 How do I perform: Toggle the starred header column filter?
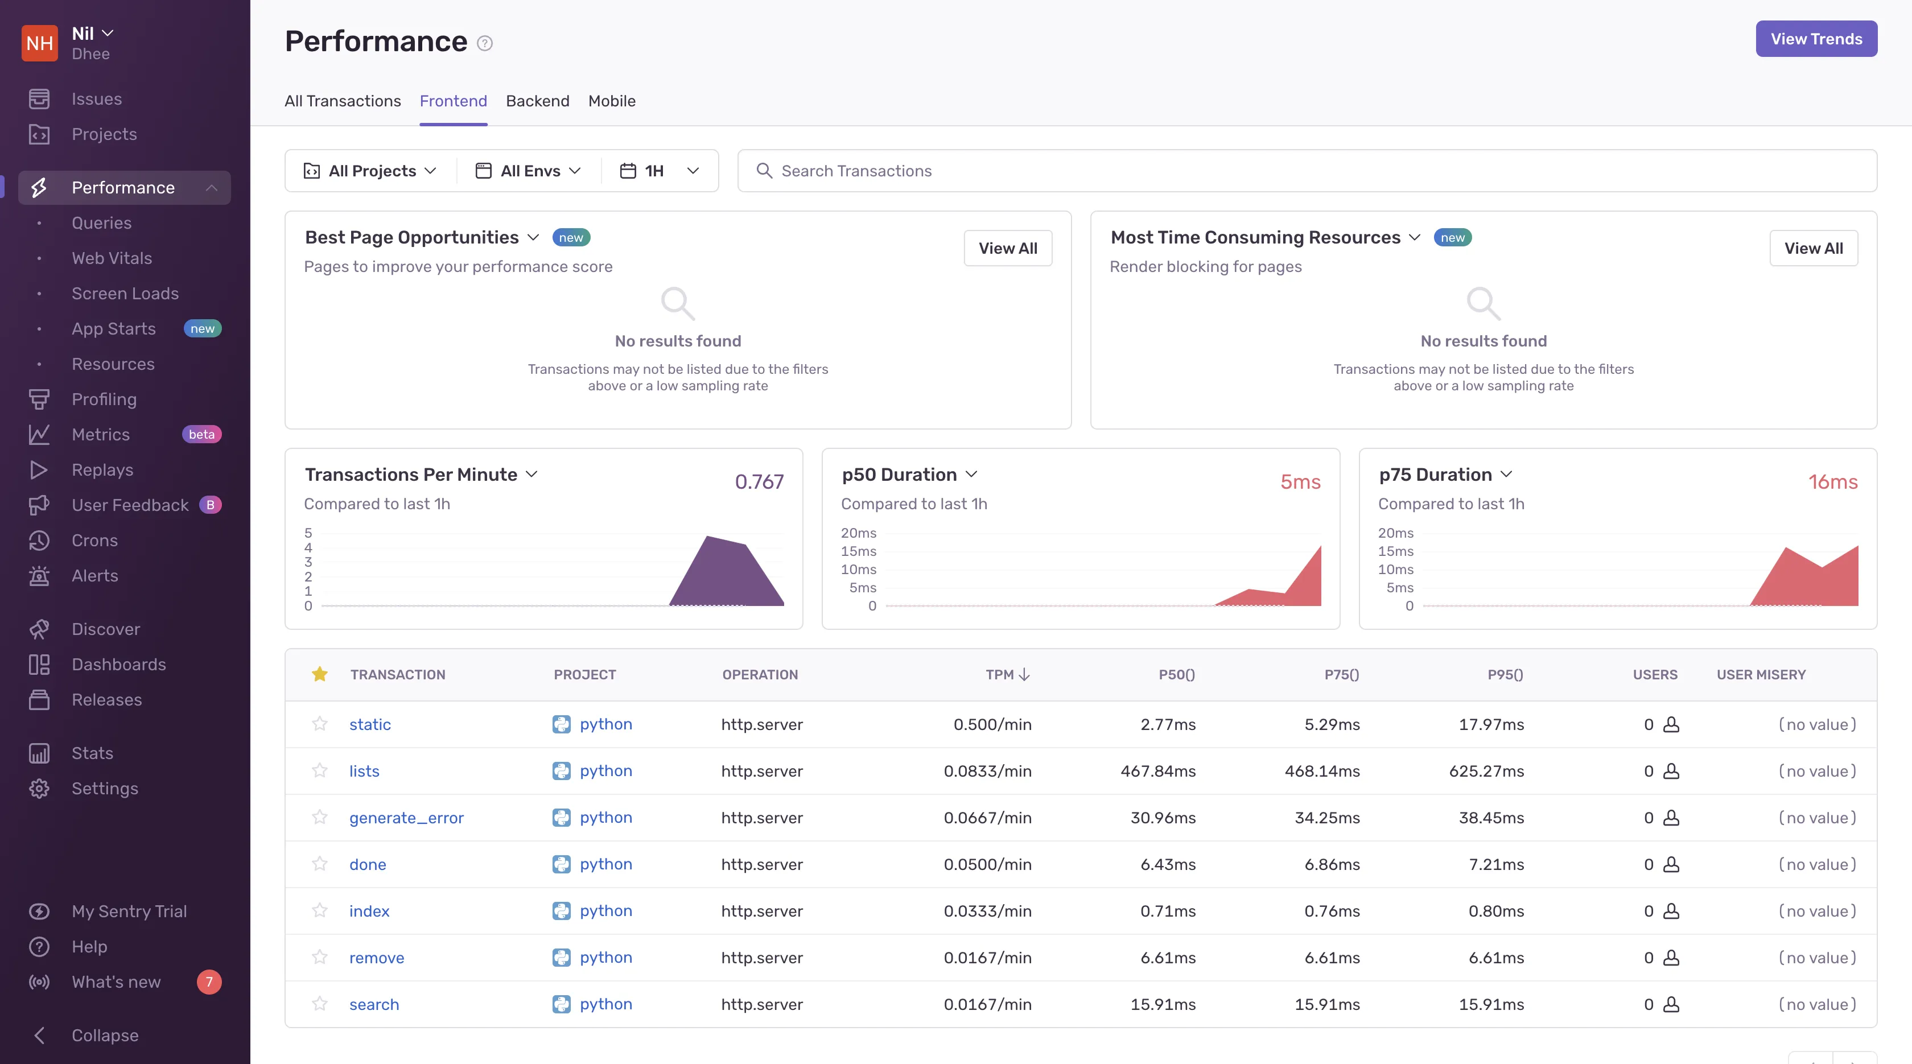click(x=320, y=674)
